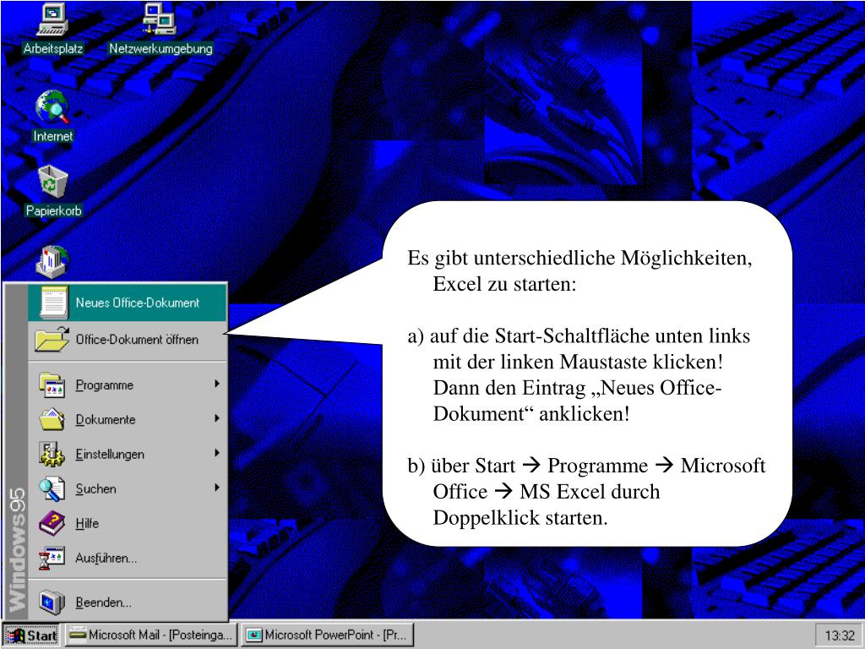Choose Beenden... from the Start menu
Image resolution: width=865 pixels, height=649 pixels.
(x=128, y=602)
